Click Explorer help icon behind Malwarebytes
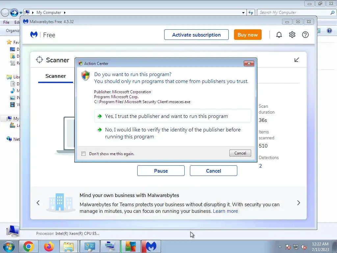Viewport: 337px width, 253px height. point(329,31)
